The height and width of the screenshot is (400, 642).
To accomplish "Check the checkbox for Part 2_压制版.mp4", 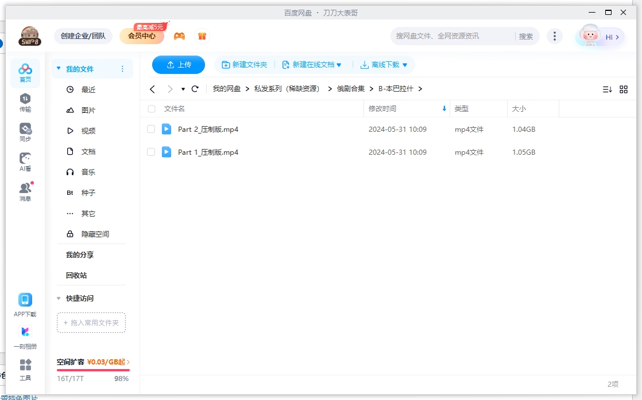I will click(x=151, y=129).
